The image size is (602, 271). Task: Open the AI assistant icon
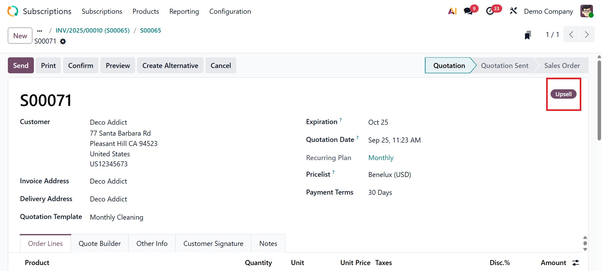click(452, 11)
